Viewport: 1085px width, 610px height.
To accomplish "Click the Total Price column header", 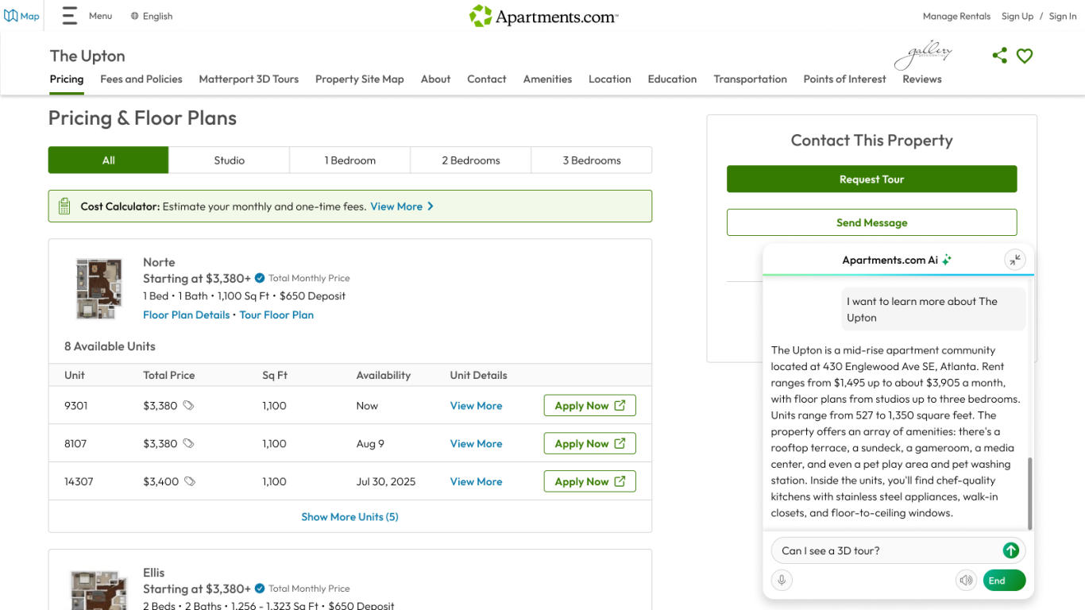I will [168, 375].
